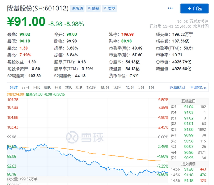Switch to the 5分 chart tab
The image size is (214, 185).
141,87
